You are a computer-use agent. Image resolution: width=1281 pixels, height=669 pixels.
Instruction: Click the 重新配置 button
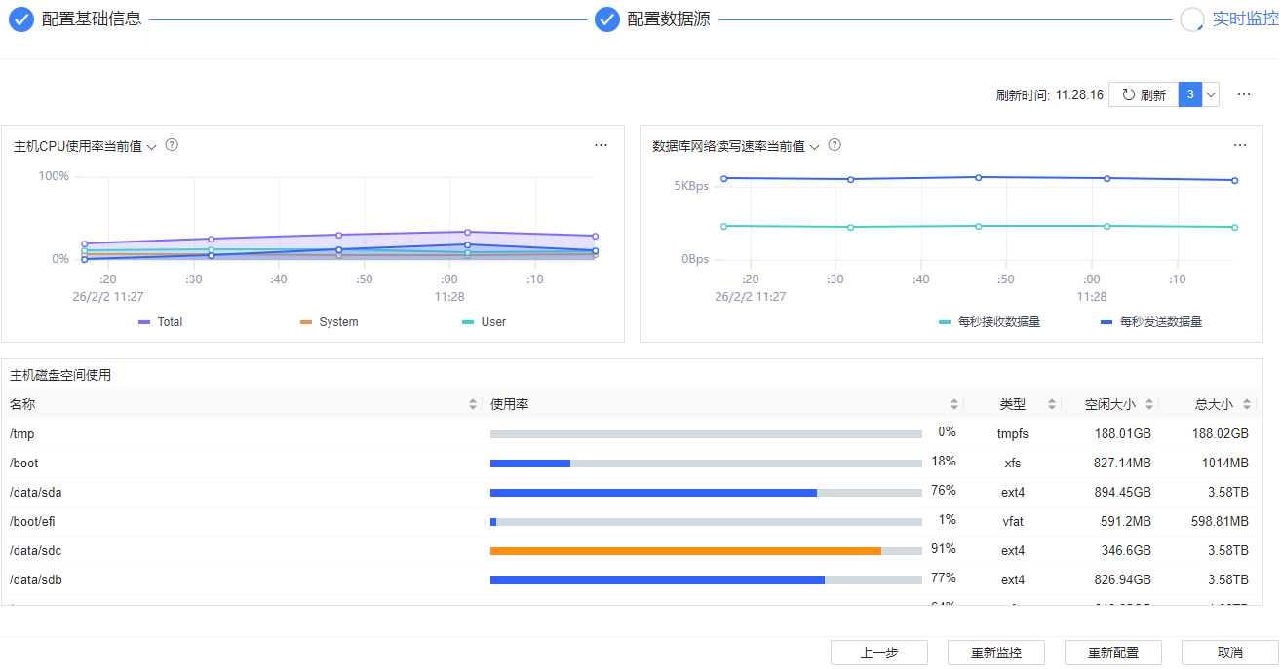(x=1113, y=652)
